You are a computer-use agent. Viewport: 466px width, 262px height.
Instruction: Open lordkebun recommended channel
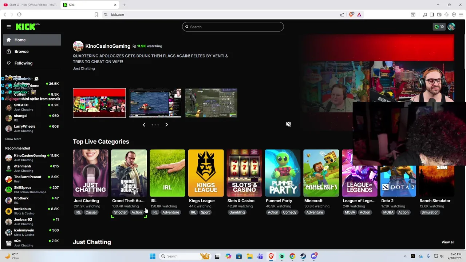pos(32,211)
